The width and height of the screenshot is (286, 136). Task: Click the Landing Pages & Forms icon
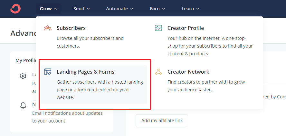tap(48, 72)
